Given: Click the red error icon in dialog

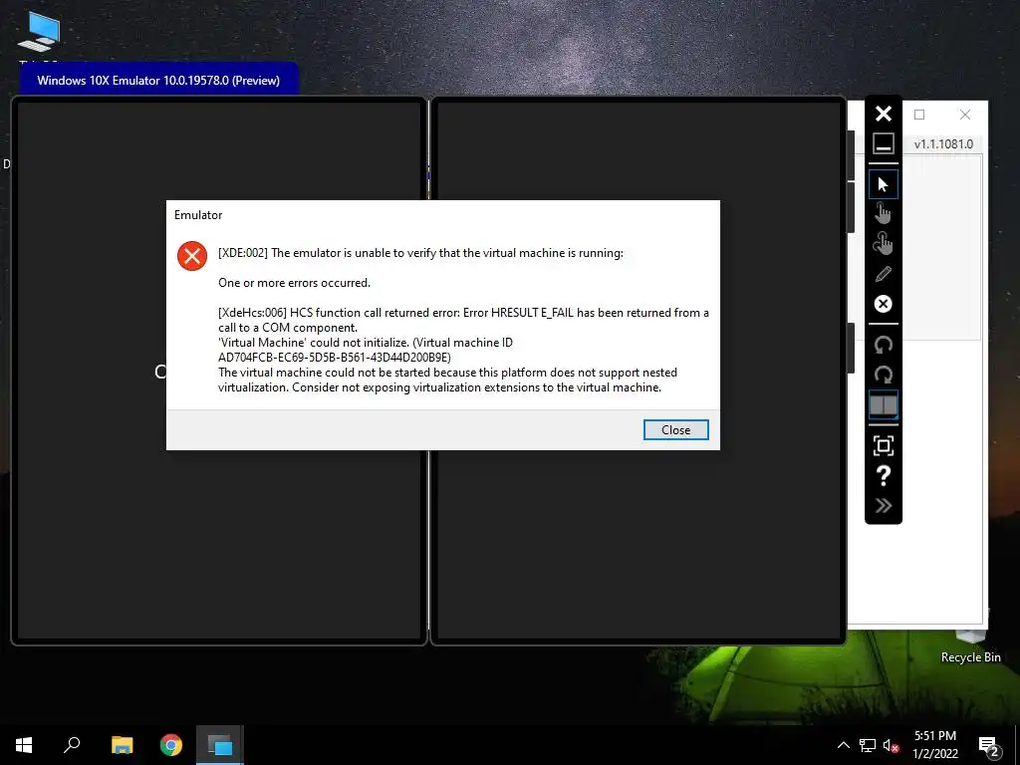Looking at the screenshot, I should 192,256.
